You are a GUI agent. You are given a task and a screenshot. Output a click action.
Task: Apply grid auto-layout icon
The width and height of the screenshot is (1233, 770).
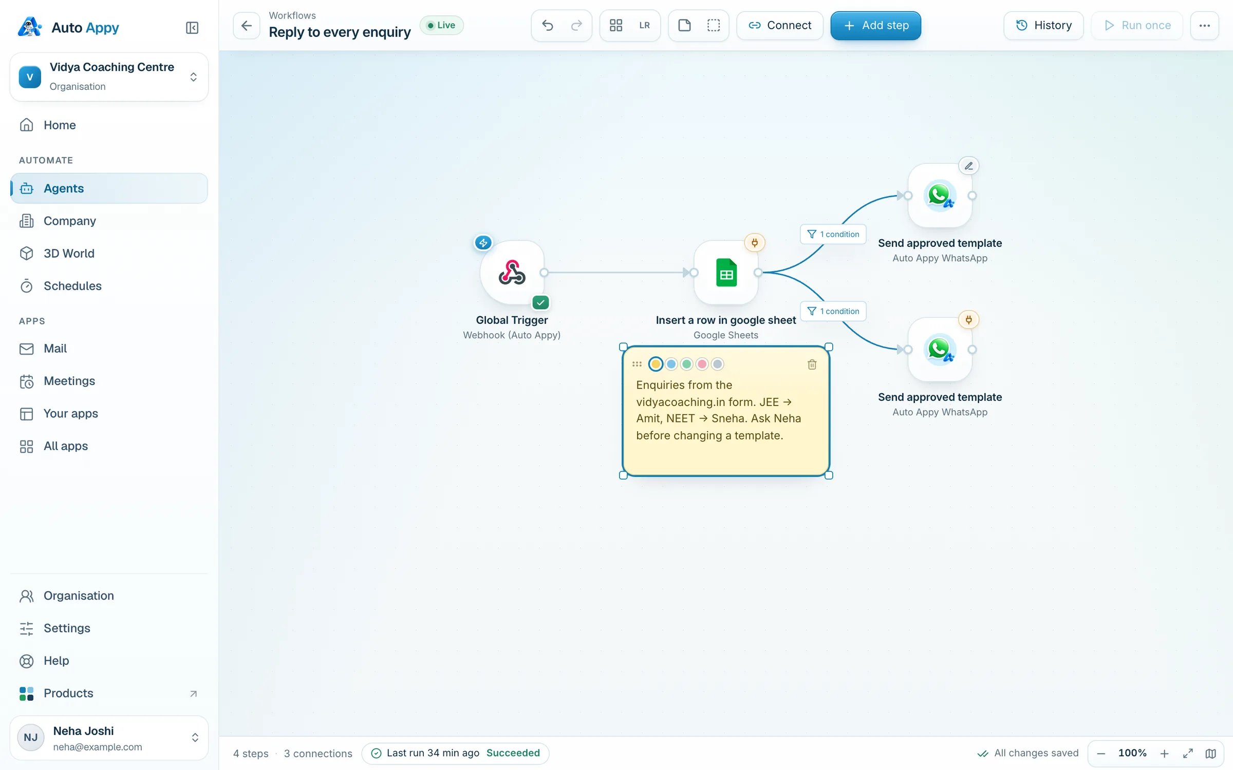pyautogui.click(x=616, y=26)
